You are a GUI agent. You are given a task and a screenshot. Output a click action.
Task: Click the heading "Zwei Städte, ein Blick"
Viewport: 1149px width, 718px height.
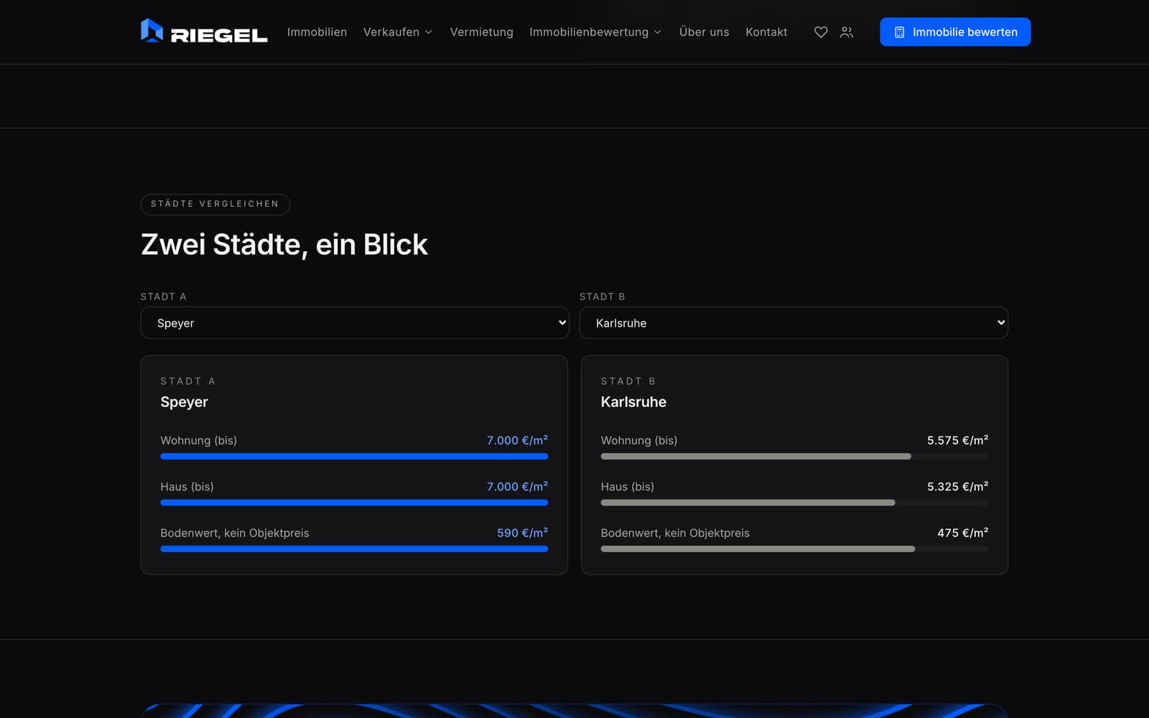coord(284,245)
